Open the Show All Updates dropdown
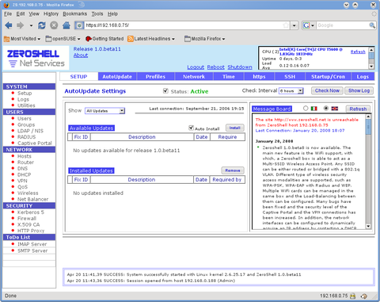380x302 pixels. click(x=104, y=111)
